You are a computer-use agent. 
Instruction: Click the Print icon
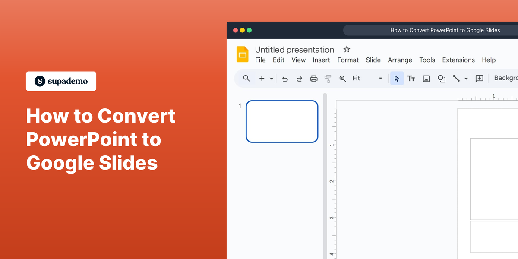tap(314, 79)
